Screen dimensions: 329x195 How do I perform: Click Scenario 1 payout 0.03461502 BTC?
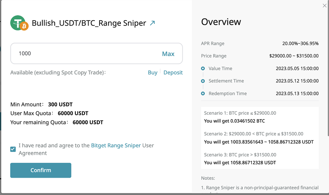click(234, 121)
